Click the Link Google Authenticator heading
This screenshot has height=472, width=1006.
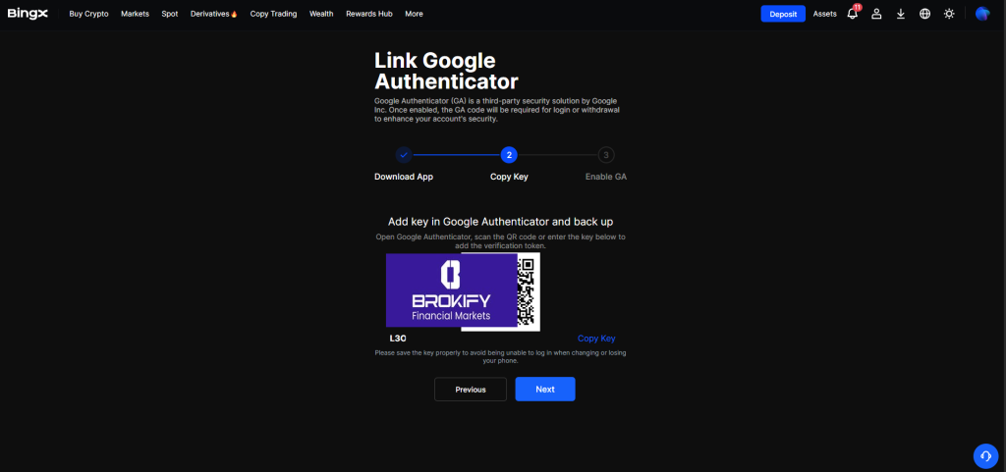coord(446,71)
